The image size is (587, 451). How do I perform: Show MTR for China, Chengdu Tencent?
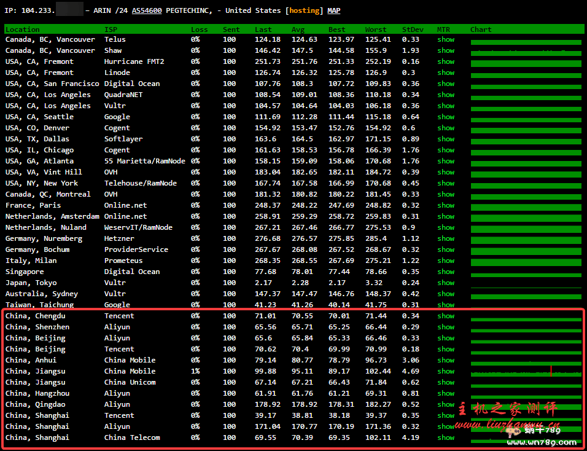(x=446, y=316)
